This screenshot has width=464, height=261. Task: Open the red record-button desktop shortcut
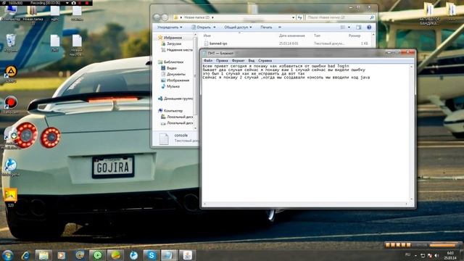click(x=11, y=105)
